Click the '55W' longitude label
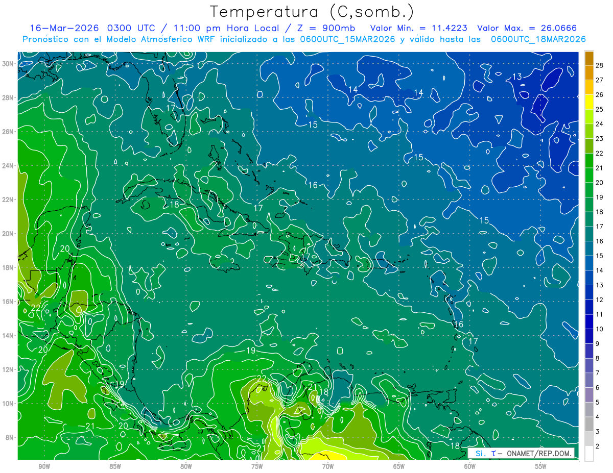 click(541, 466)
